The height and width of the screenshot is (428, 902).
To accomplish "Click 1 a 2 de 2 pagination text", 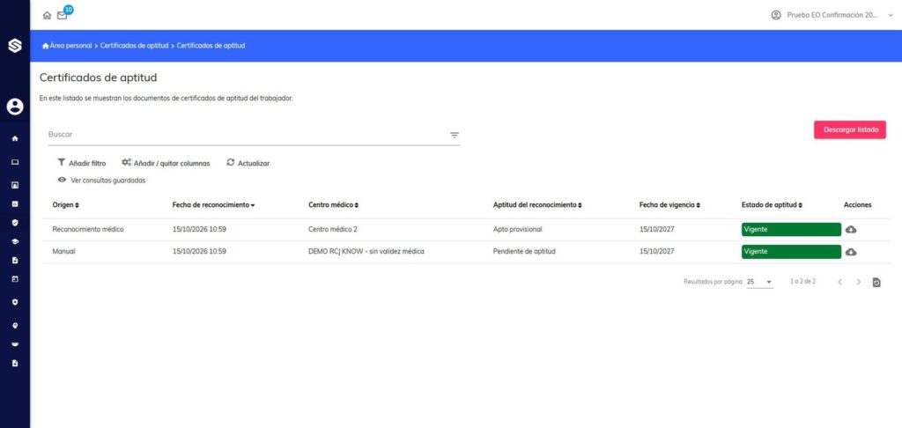I will click(802, 282).
